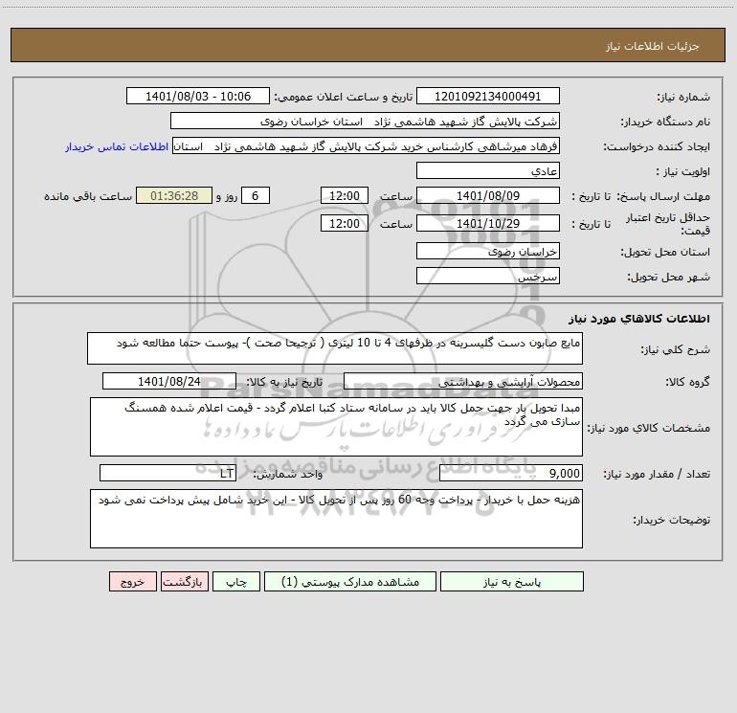Click the delivery city field سرخس
Viewport: 737px width, 713px height.
pyautogui.click(x=488, y=276)
